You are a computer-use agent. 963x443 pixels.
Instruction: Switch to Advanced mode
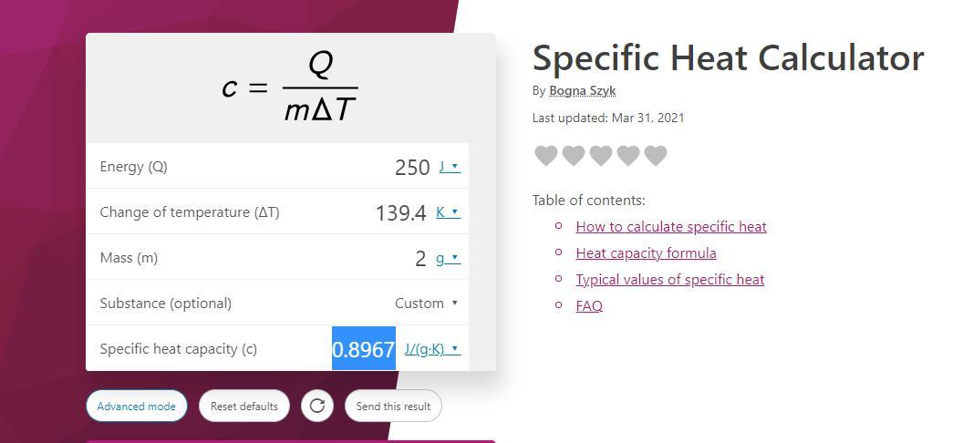[x=137, y=407]
